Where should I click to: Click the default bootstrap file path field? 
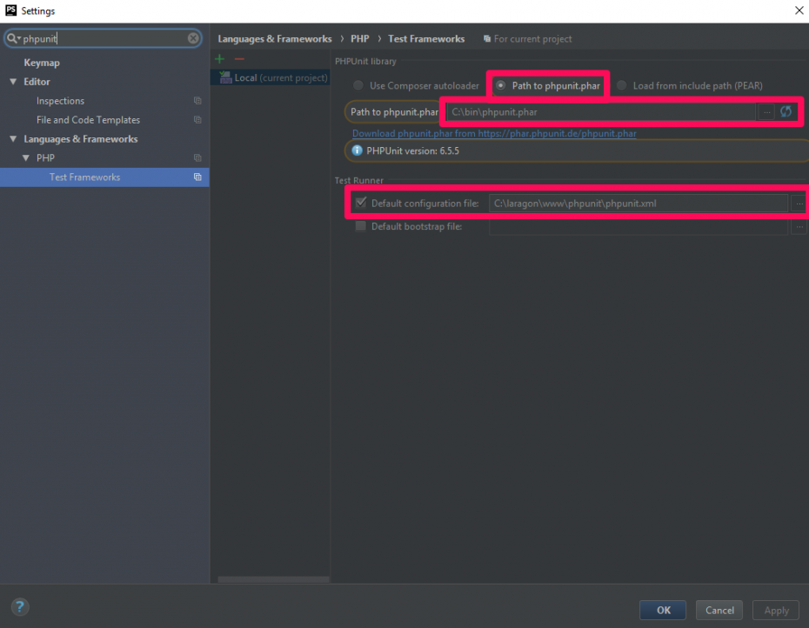[x=639, y=226]
